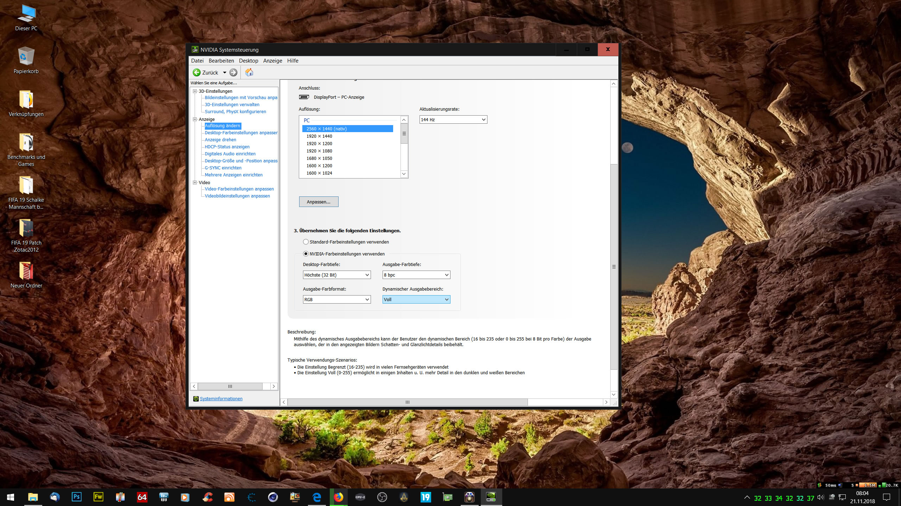Image resolution: width=901 pixels, height=506 pixels.
Task: Open the Dynamischer Ausgabebereich dropdown
Action: 416,299
